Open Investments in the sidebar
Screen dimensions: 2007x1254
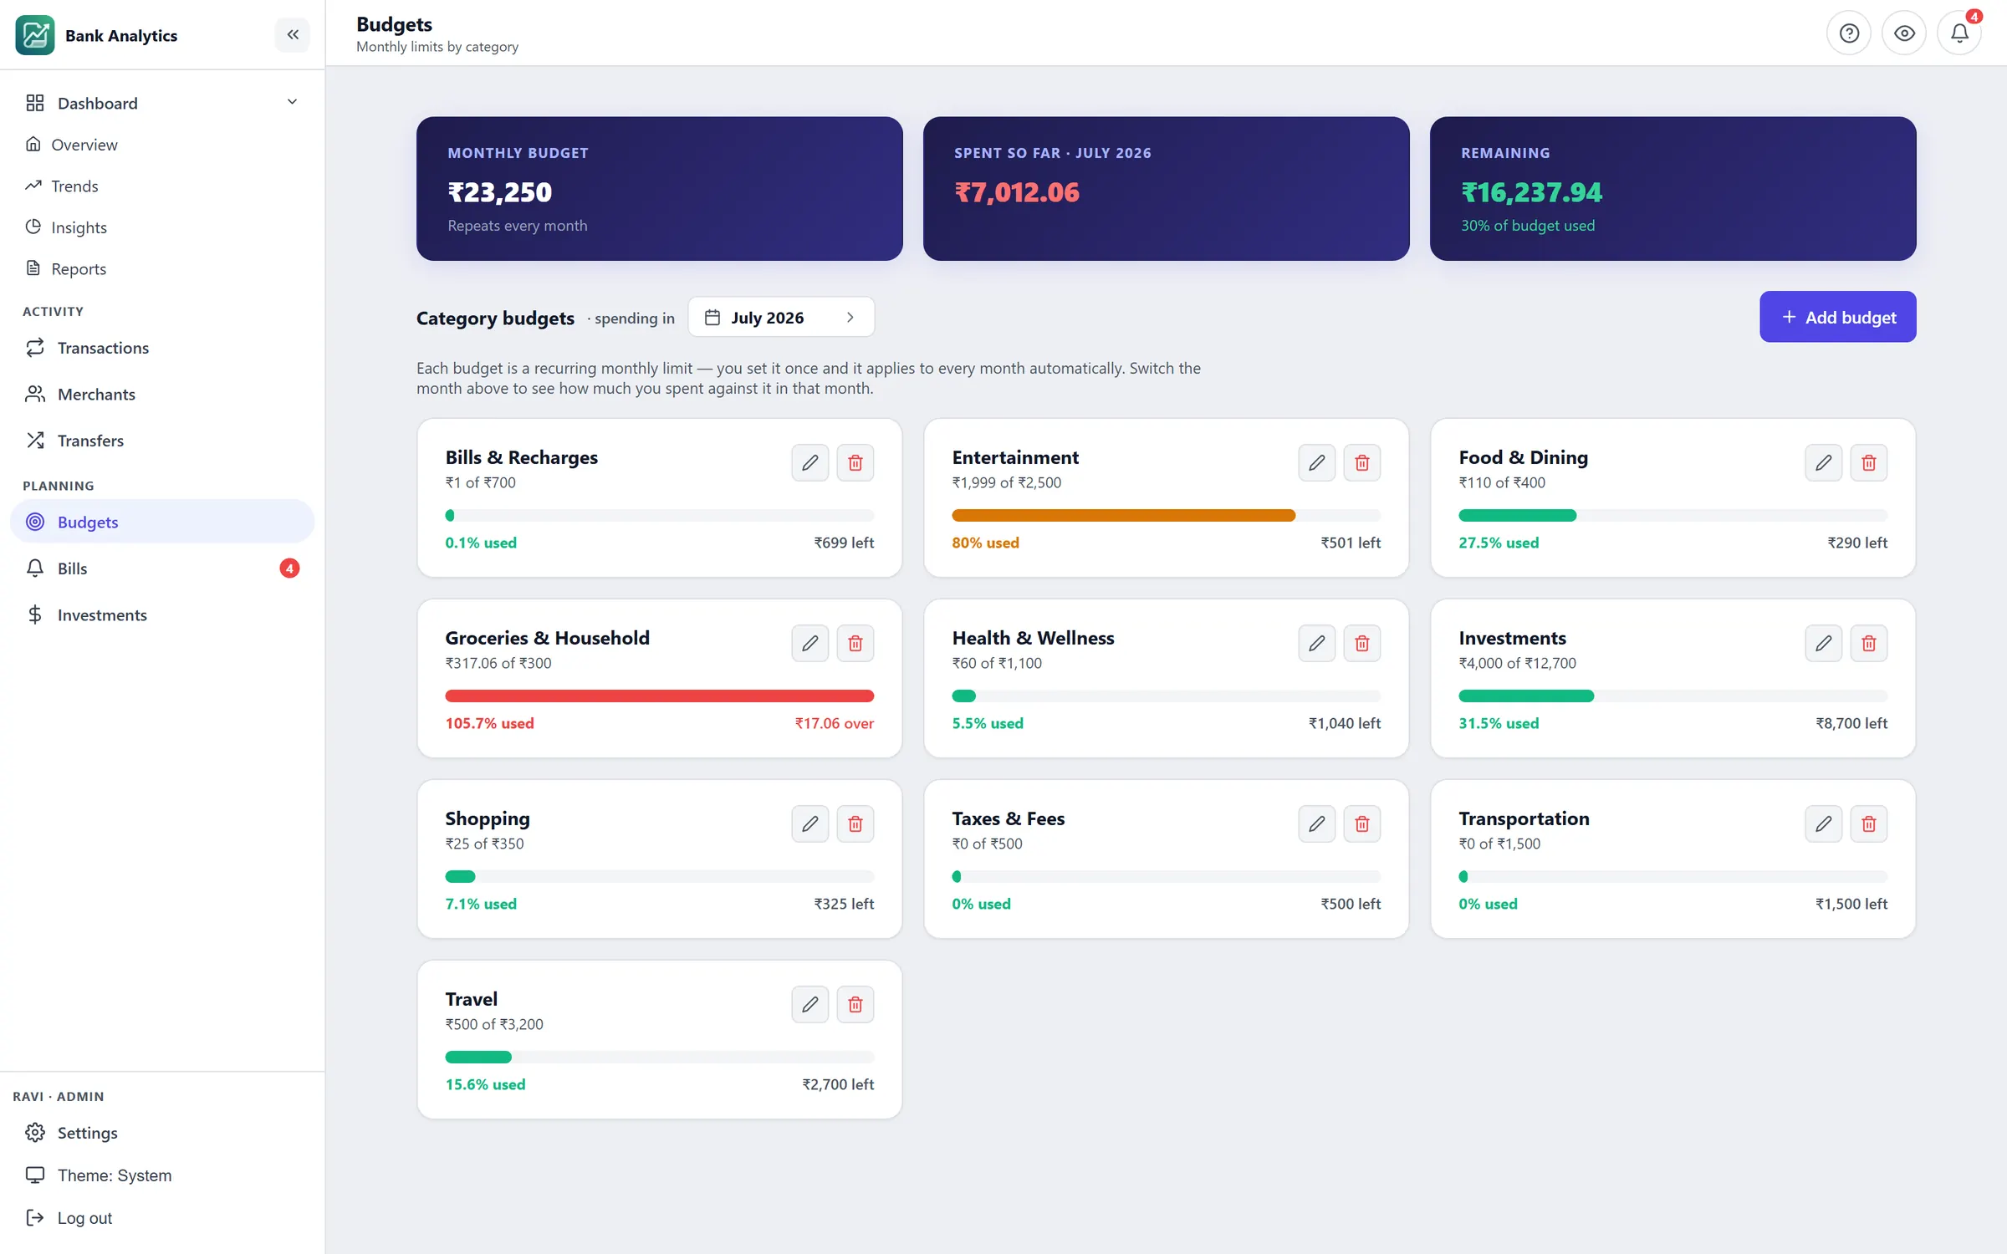pos(161,615)
